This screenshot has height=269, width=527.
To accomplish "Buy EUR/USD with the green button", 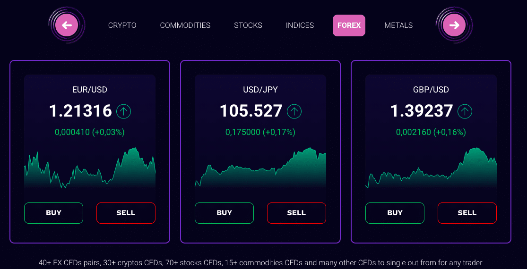I will coord(53,213).
